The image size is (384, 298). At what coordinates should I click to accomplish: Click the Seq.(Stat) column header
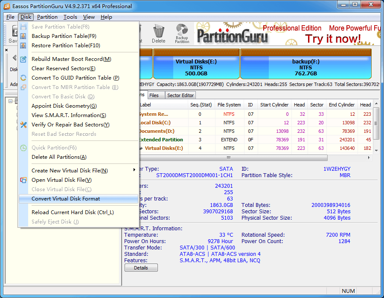click(x=201, y=105)
